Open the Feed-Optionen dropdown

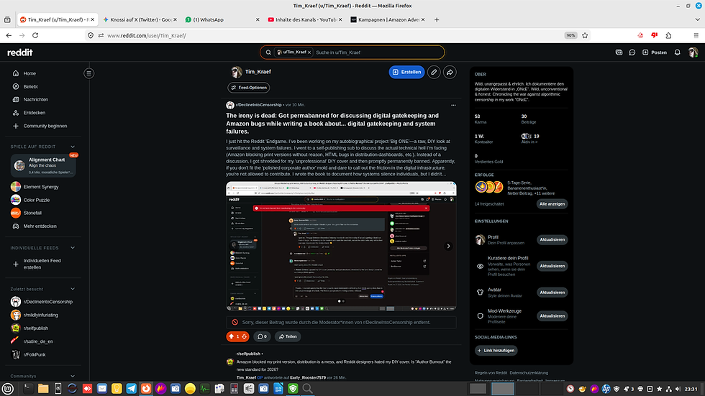[249, 88]
